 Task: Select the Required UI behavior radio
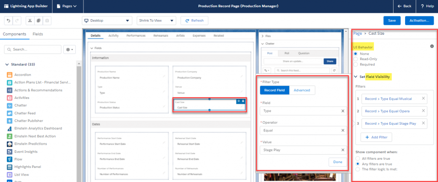coord(355,64)
